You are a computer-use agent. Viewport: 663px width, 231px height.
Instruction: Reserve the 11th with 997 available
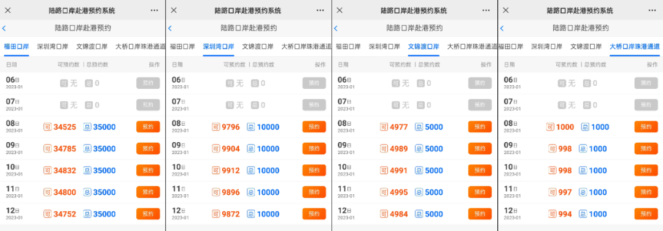click(x=646, y=192)
